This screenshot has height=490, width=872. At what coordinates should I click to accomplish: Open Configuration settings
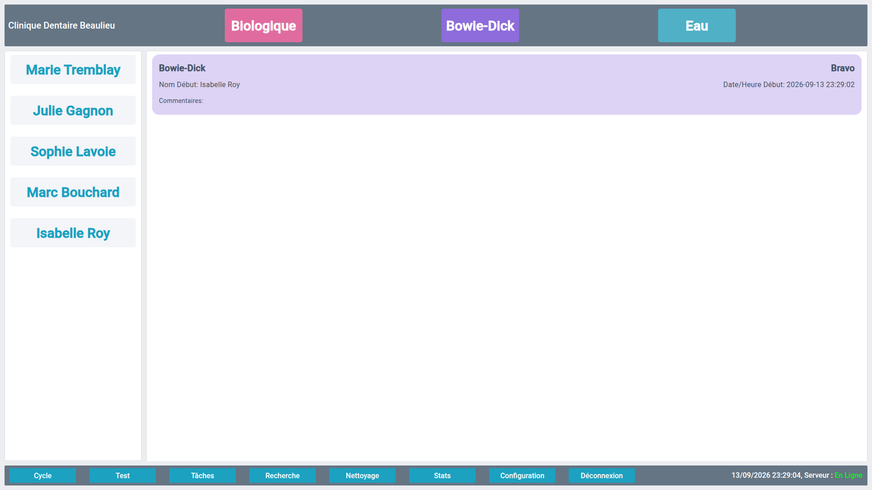coord(522,475)
